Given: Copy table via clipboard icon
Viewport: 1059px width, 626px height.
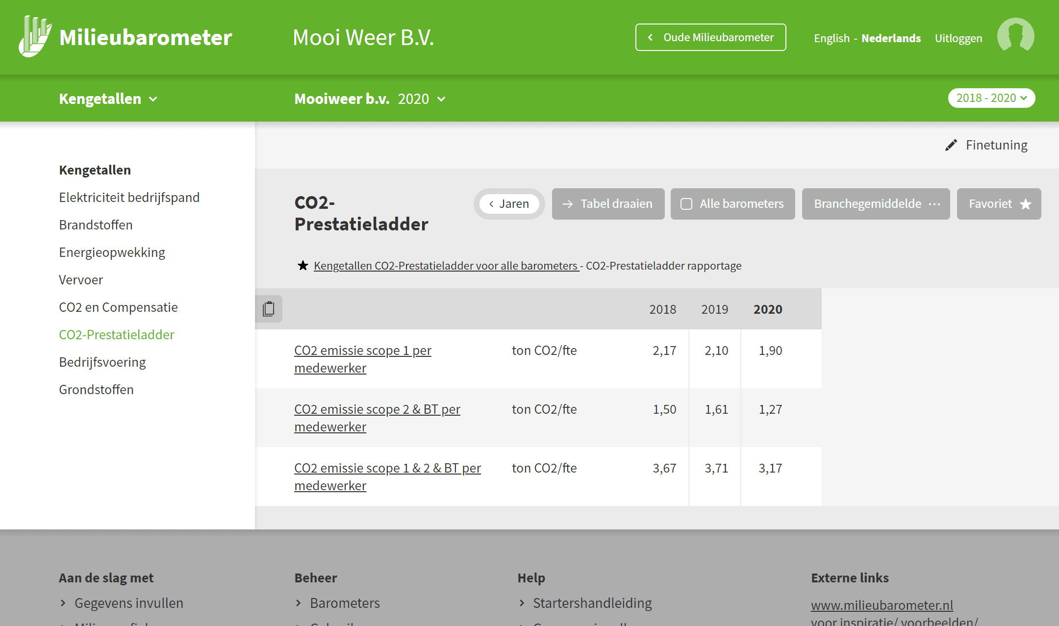Looking at the screenshot, I should [x=269, y=309].
